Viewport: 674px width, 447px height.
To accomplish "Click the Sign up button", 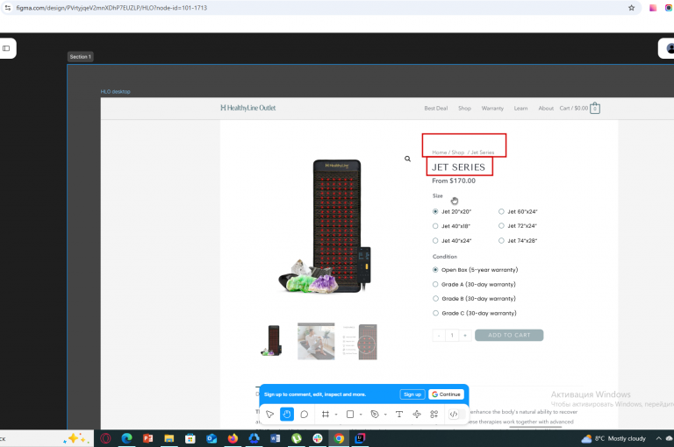I will click(x=412, y=394).
